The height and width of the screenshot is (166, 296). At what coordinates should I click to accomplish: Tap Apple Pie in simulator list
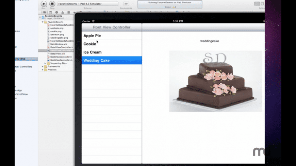112,36
